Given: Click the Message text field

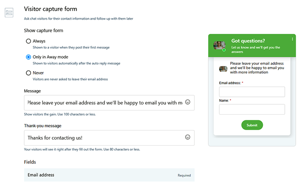Looking at the screenshot, I should coord(105,102).
